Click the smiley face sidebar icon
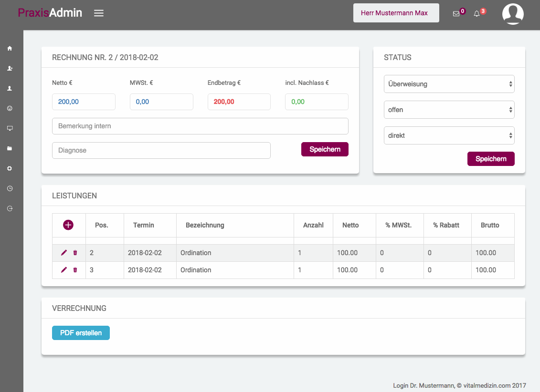This screenshot has width=540, height=392. pos(10,108)
